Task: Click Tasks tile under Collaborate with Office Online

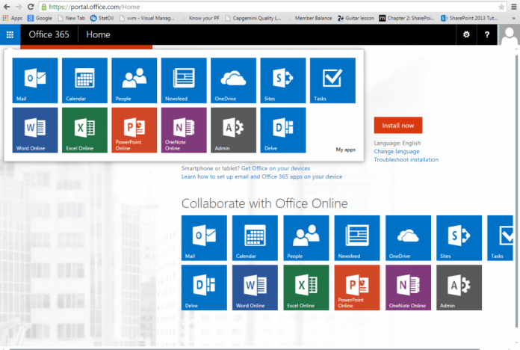Action: point(500,238)
